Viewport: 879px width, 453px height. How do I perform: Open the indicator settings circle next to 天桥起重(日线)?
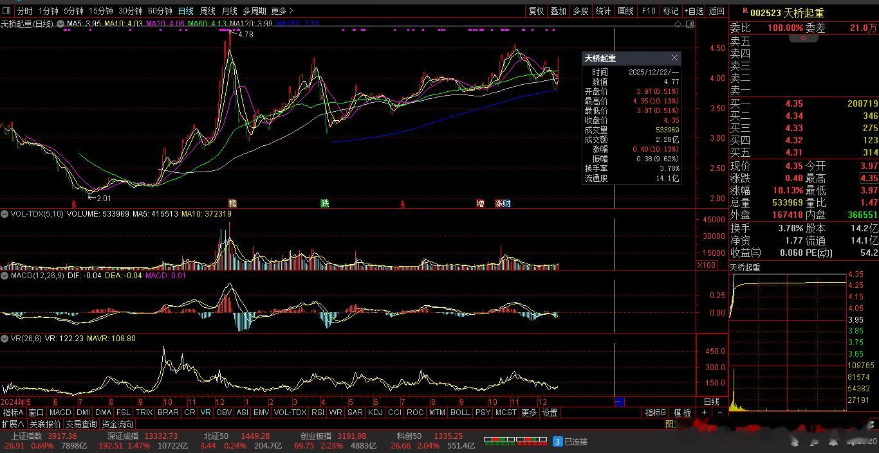point(61,24)
